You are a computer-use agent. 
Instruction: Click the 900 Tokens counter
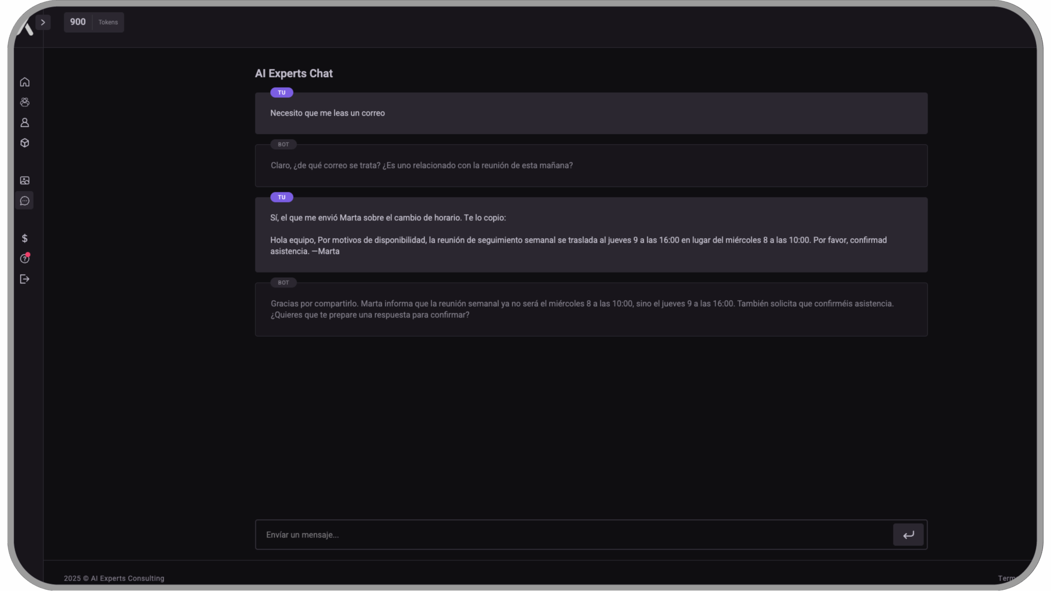94,22
